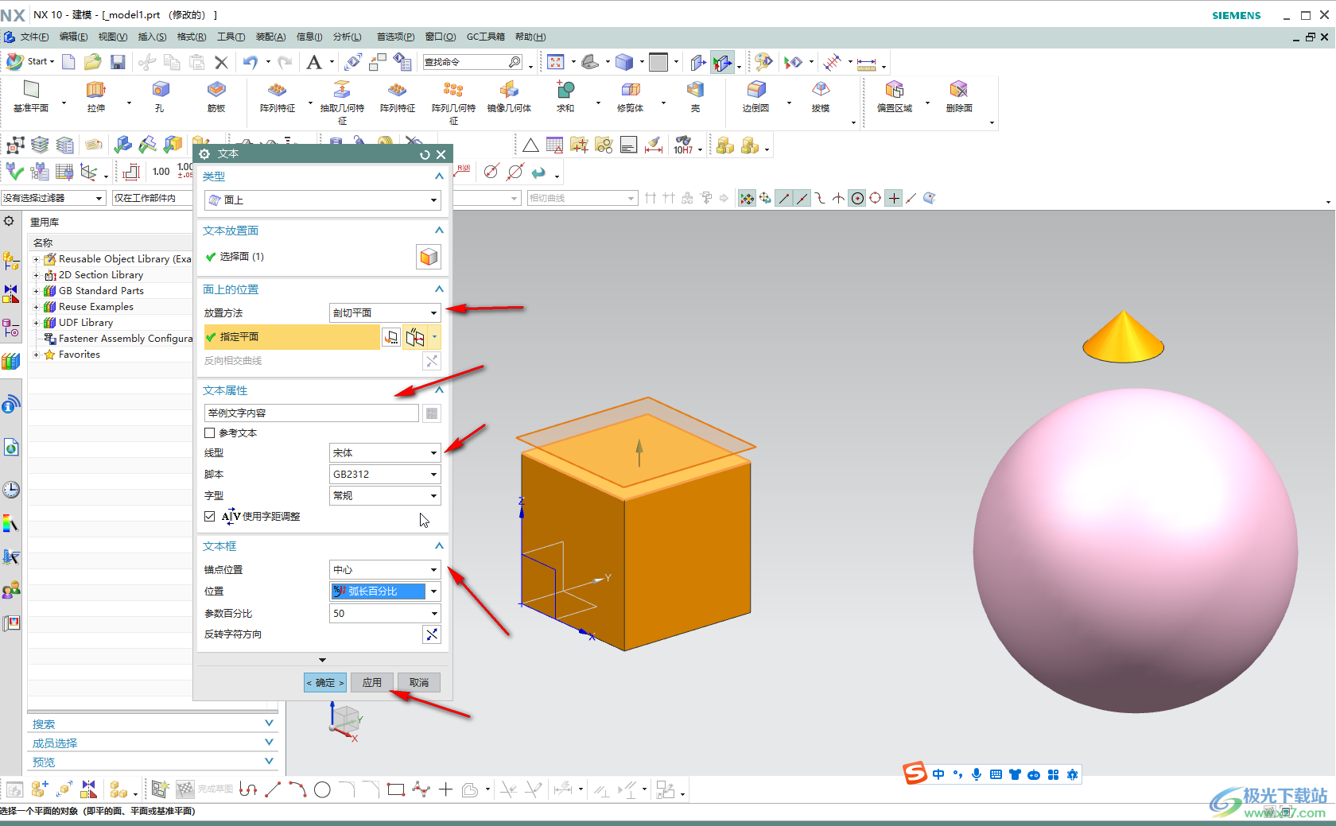Click the 拉伸 (Extrude) tool icon
This screenshot has width=1336, height=826.
(x=95, y=90)
